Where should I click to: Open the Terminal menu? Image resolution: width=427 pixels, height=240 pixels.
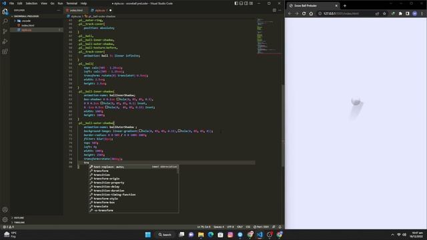click(72, 3)
